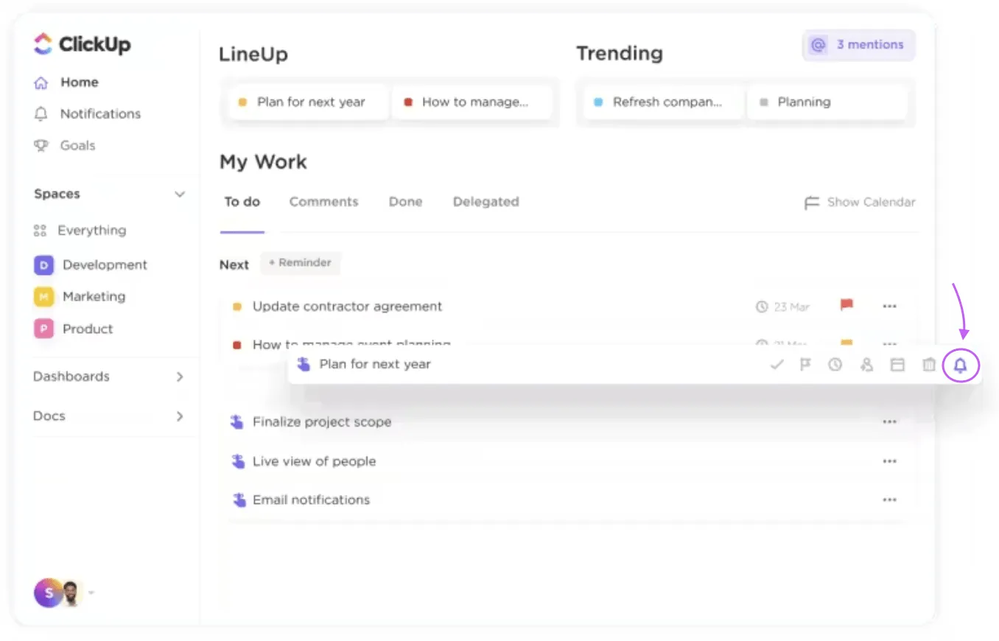Open Notifications in the sidebar
Viewport: 999px width, 641px height.
pos(100,114)
